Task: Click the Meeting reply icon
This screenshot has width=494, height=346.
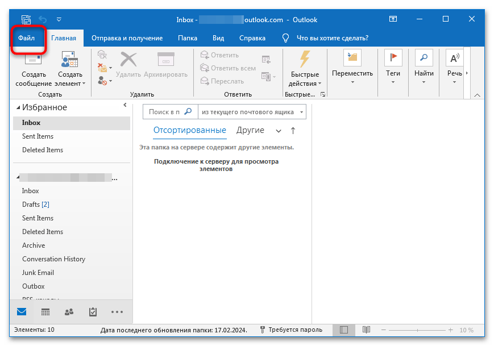Action: click(x=266, y=60)
